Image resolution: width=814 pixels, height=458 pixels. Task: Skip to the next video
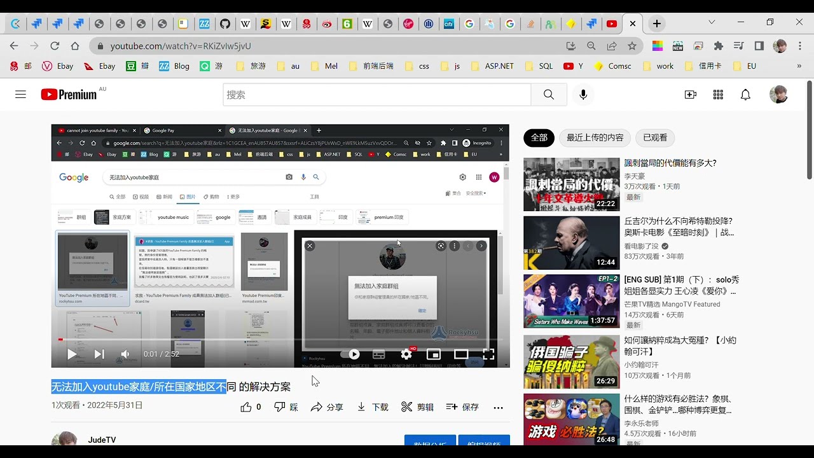(x=99, y=354)
